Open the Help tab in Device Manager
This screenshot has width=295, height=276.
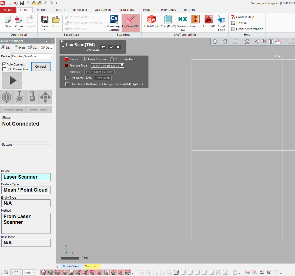[20, 47]
